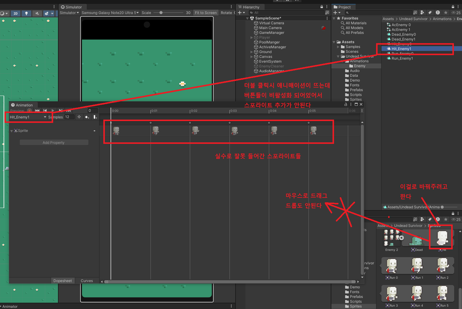
Task: Click Undead Survivor breadcrumb in upper Project
Action: click(413, 19)
